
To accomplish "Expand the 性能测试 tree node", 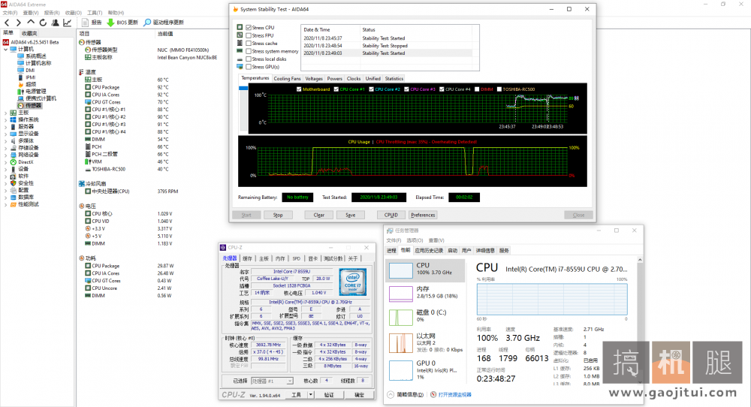I will (6, 204).
